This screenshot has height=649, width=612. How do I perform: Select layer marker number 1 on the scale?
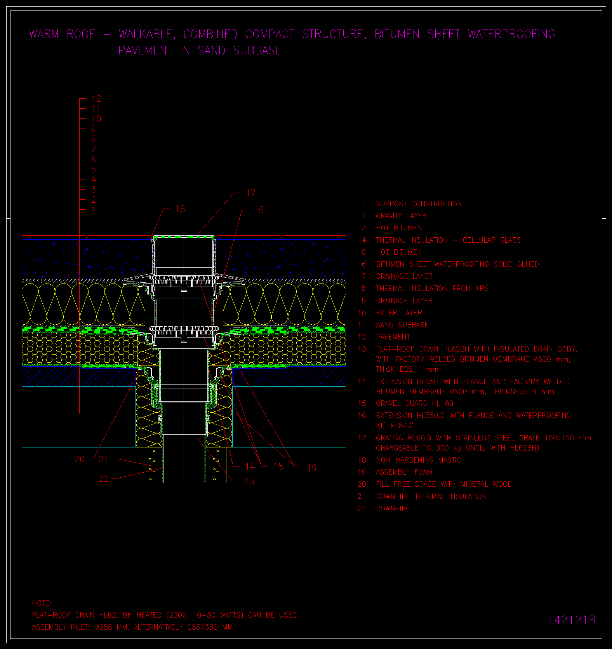coord(94,210)
